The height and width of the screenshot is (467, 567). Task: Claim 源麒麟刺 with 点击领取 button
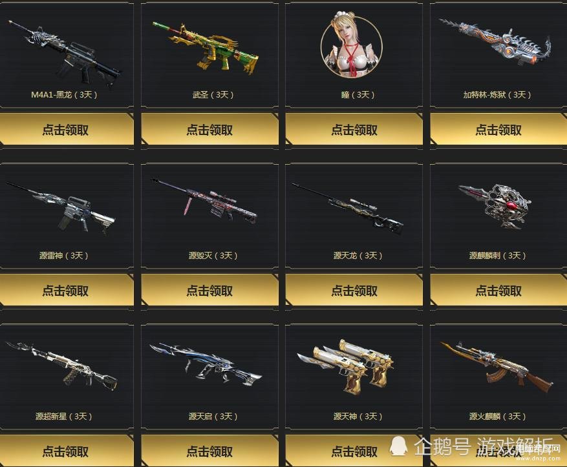click(498, 290)
